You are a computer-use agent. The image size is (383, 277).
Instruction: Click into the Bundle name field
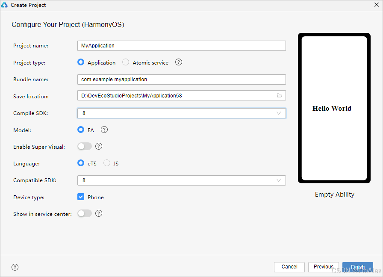click(182, 80)
